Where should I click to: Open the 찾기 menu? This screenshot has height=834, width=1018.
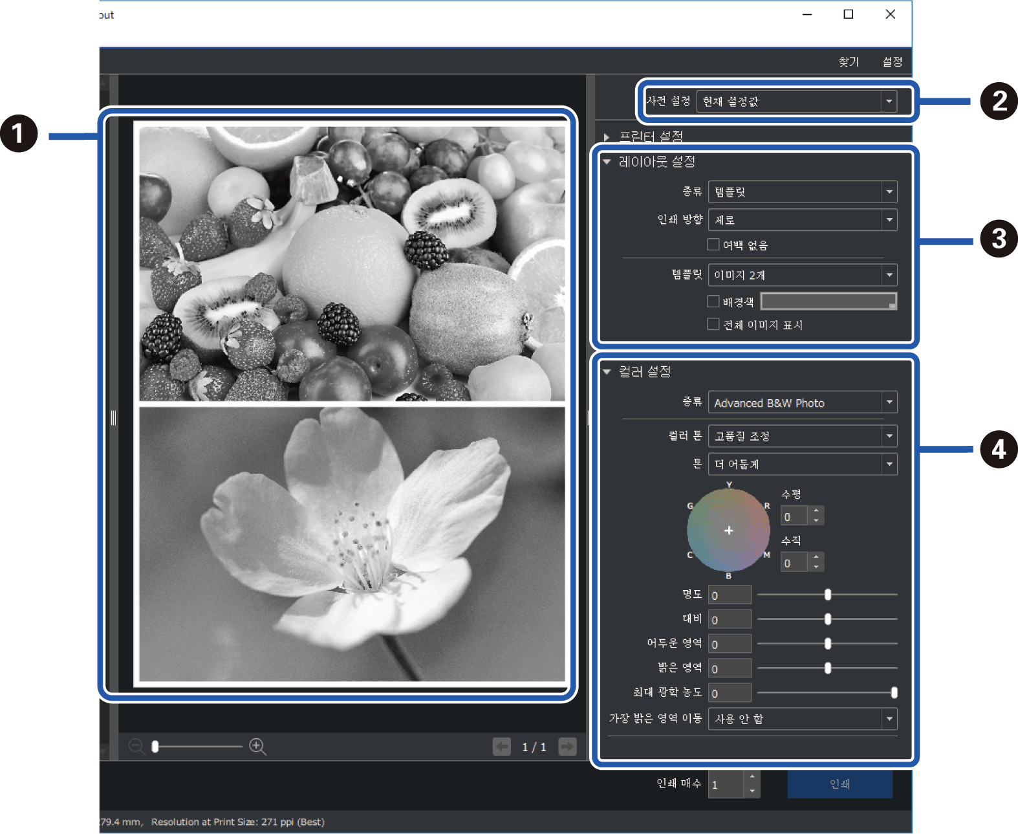(x=848, y=61)
